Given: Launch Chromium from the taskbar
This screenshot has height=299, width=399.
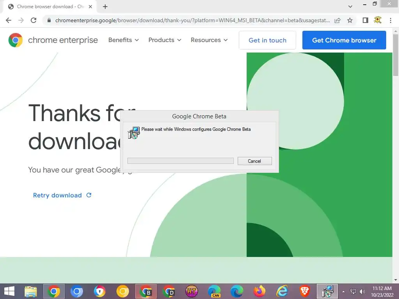Looking at the screenshot, I should (x=77, y=291).
